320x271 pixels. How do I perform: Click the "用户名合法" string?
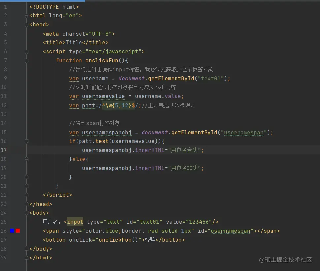click(184, 150)
